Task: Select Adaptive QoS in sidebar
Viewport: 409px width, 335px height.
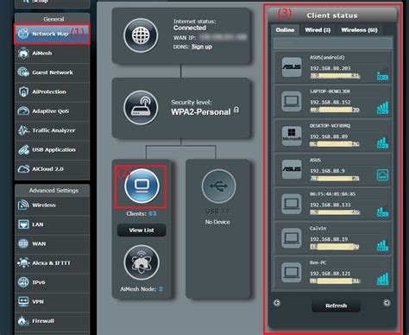Action: tap(52, 111)
